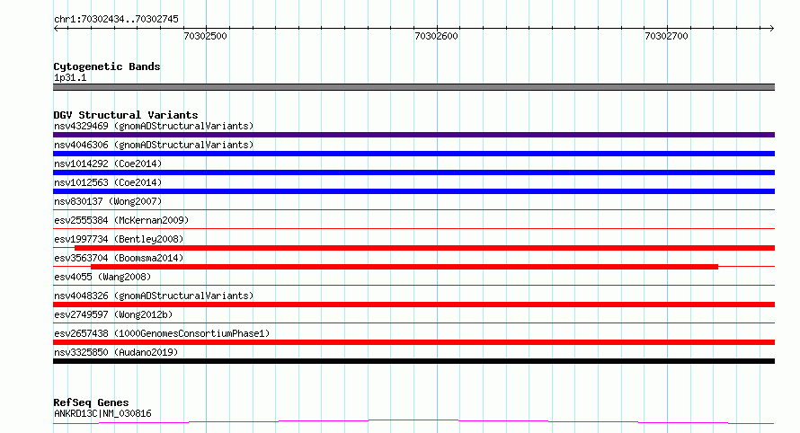Open variant esv3563704 (Boomsma2014) label
Screen dimensions: 800x433
pyautogui.click(x=119, y=258)
